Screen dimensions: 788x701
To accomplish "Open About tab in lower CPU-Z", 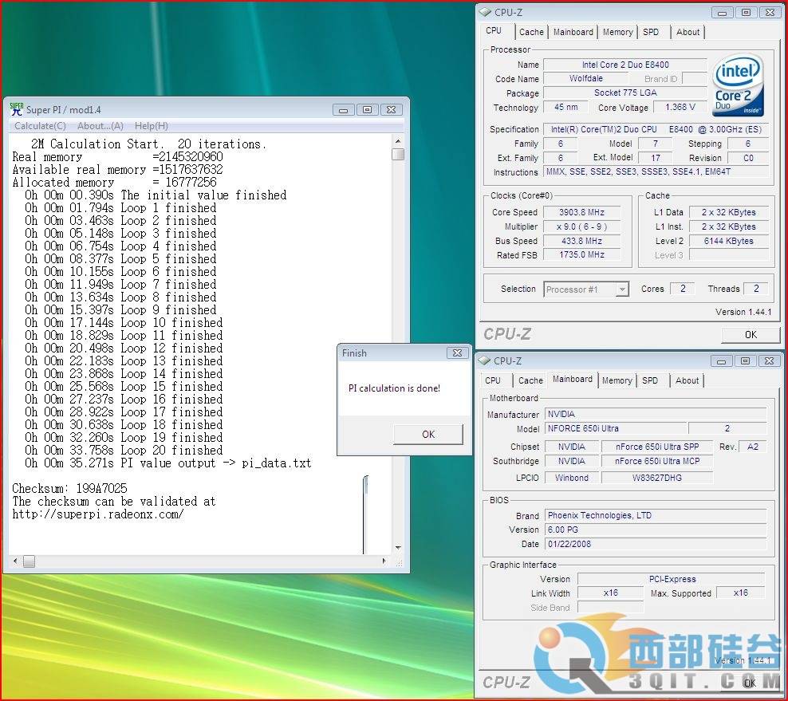I will tap(687, 381).
